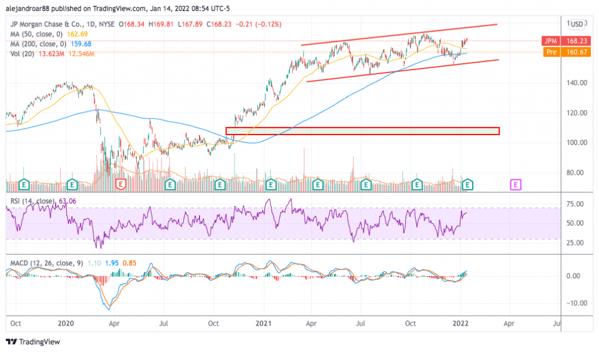The image size is (599, 352).
Task: Click the MACD signal value 0.85
Action: tap(129, 263)
